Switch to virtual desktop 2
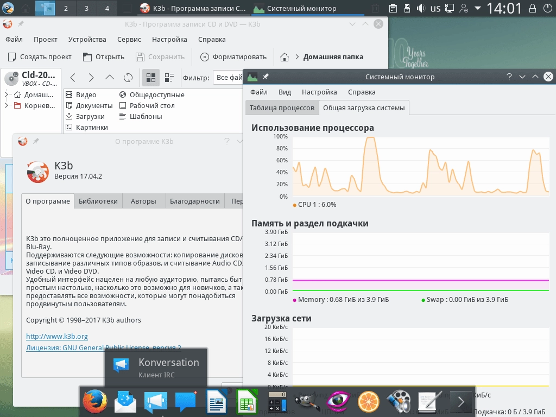The width and height of the screenshot is (556, 417). (66, 8)
